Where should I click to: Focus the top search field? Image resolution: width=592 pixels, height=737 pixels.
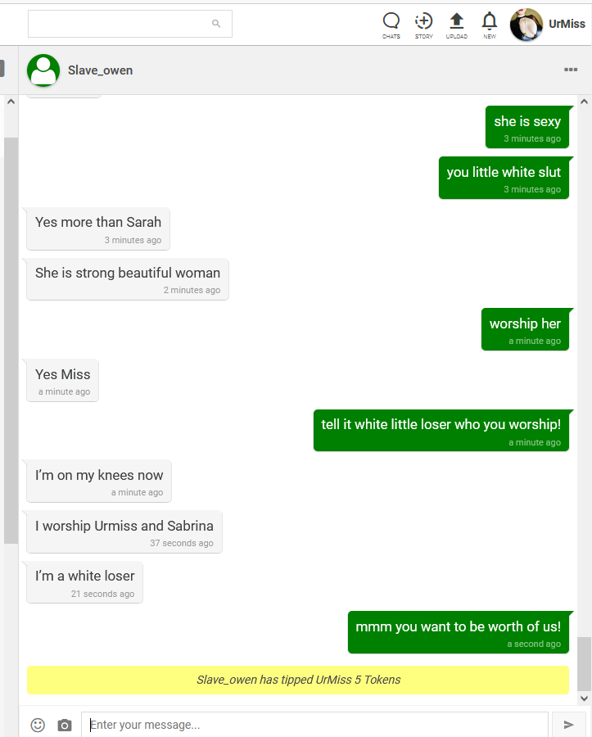(x=129, y=24)
